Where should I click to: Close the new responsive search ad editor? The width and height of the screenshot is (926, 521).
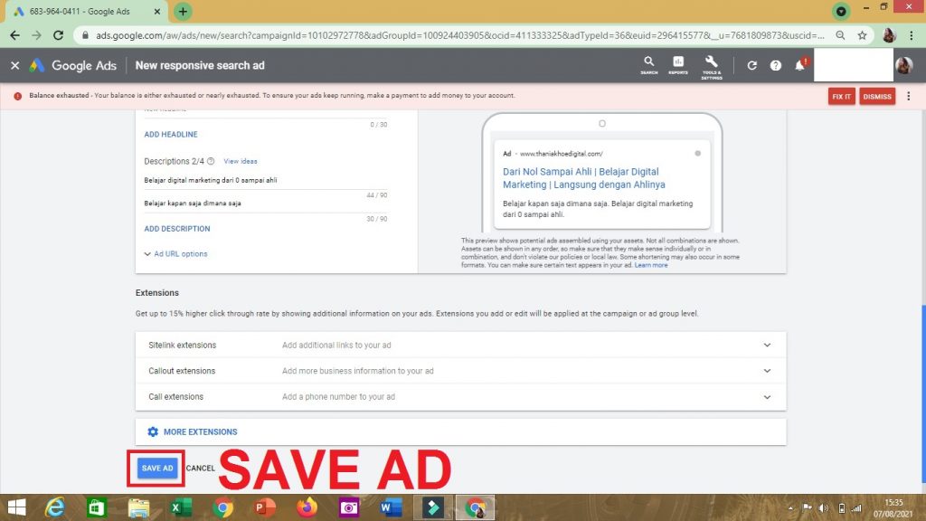click(14, 66)
